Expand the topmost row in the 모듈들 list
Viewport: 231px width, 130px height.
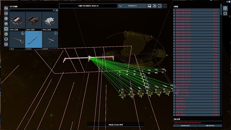click(174, 10)
